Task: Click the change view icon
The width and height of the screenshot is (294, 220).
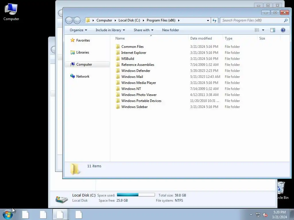Action: click(257, 30)
